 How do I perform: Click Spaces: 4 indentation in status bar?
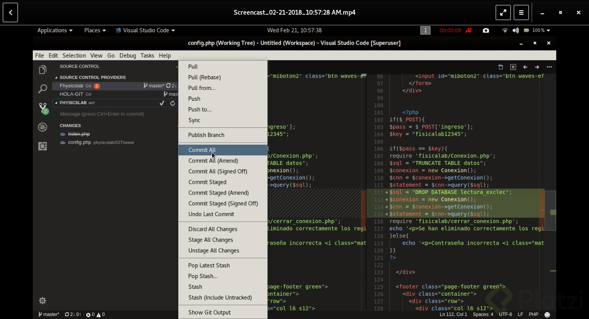[483, 315]
